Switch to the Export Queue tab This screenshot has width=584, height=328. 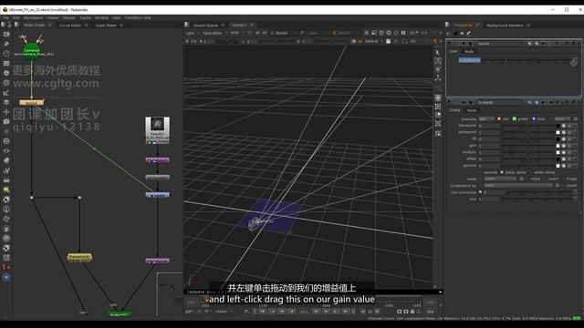point(205,26)
